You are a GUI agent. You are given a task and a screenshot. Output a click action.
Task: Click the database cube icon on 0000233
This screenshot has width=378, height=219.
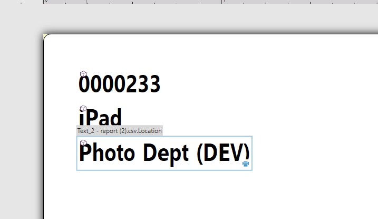pyautogui.click(x=83, y=74)
